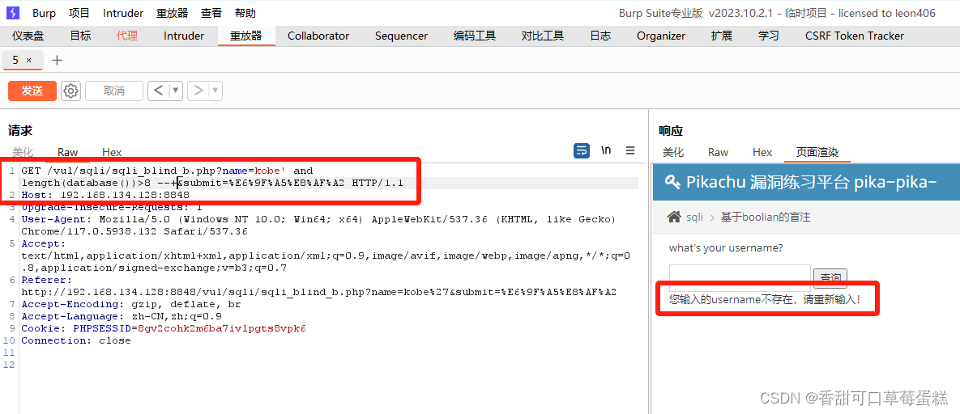Click the Accept-Language header line
The height and width of the screenshot is (414, 960).
click(x=122, y=316)
